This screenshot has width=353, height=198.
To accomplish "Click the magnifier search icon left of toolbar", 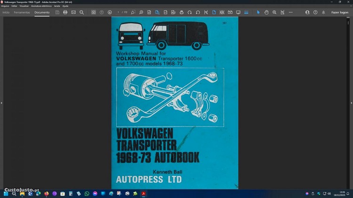I will pos(82,12).
